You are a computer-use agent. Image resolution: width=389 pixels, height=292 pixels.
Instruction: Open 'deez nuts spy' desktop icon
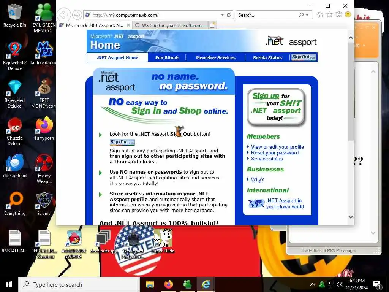(x=103, y=241)
